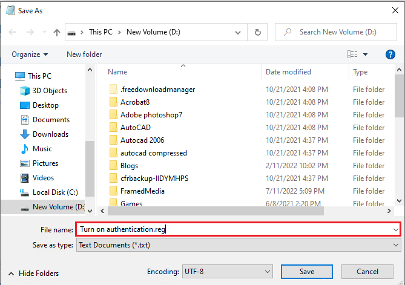Image resolution: width=405 pixels, height=285 pixels.
Task: Click the Videos film icon
Action: [x=25, y=178]
